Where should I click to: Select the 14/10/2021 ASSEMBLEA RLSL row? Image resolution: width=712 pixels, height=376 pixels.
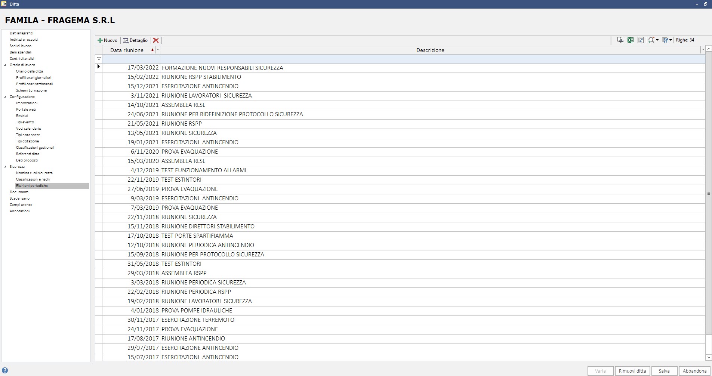click(x=400, y=105)
